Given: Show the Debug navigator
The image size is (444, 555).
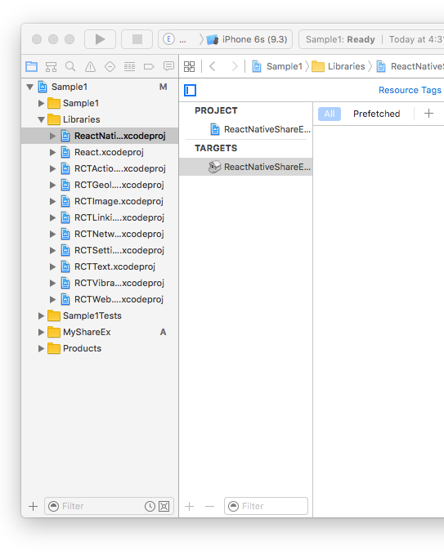Looking at the screenshot, I should click(x=129, y=66).
